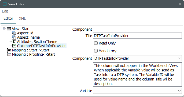This screenshot has height=97, width=184.
Task: Select Mapping : Proofing->Start tree item
Action: click(x=34, y=54)
